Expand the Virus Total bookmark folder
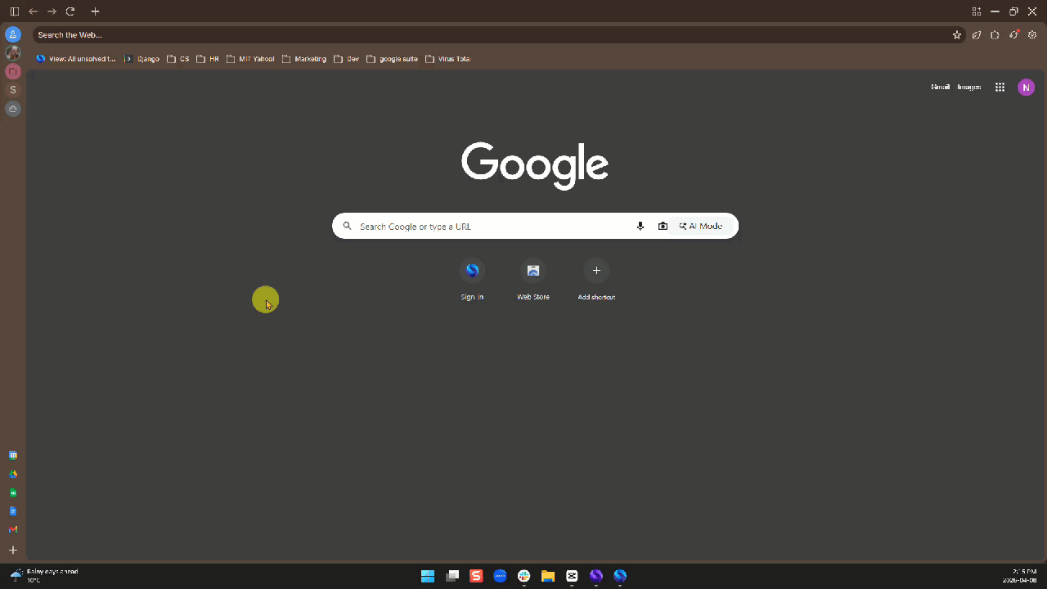This screenshot has height=589, width=1047. (448, 59)
